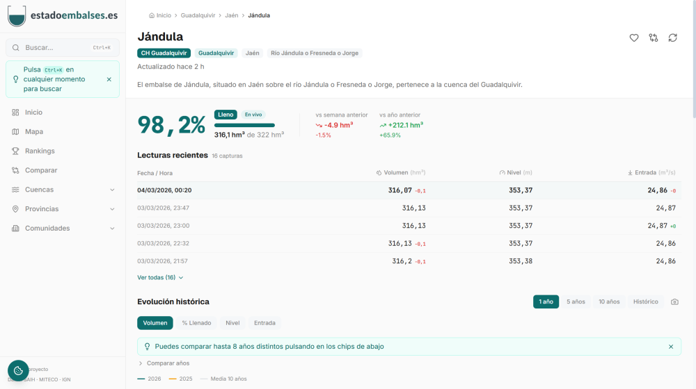Click Ver todas (16) link

(x=160, y=278)
